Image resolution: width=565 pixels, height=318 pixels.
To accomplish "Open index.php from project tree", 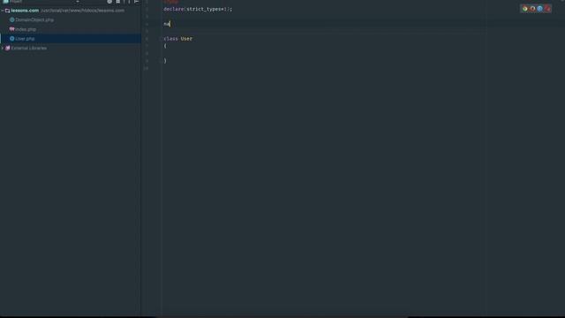I will (x=26, y=29).
